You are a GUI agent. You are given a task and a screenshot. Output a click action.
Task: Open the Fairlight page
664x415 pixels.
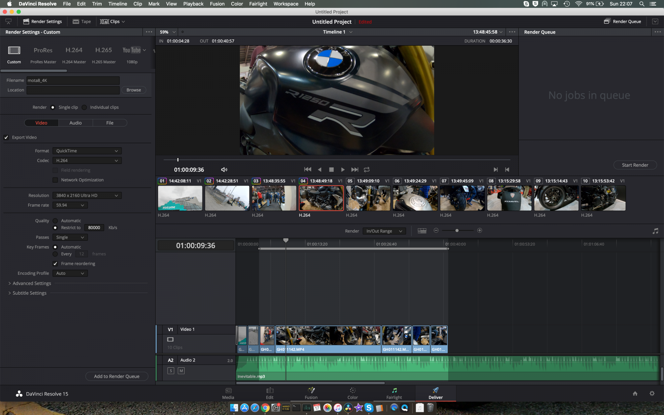(x=394, y=393)
